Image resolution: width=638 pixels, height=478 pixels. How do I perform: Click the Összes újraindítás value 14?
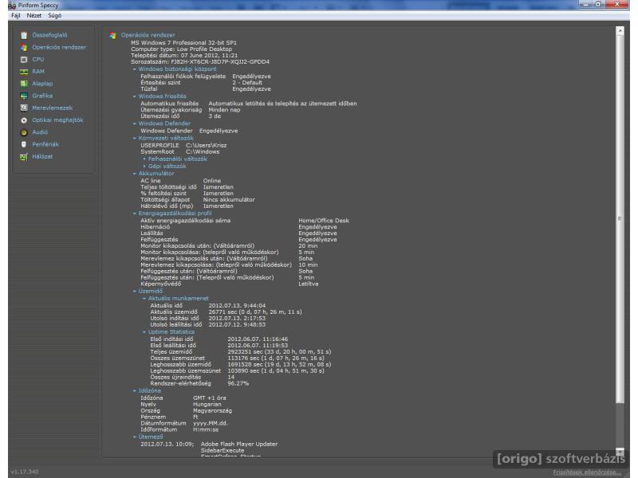pos(231,377)
